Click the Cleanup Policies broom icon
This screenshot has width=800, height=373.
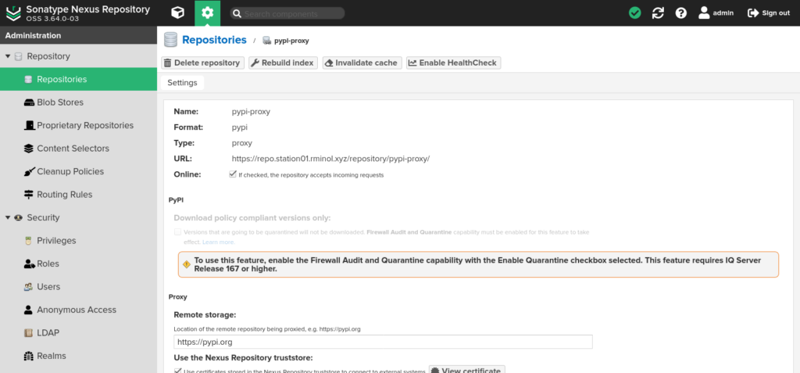coord(29,171)
